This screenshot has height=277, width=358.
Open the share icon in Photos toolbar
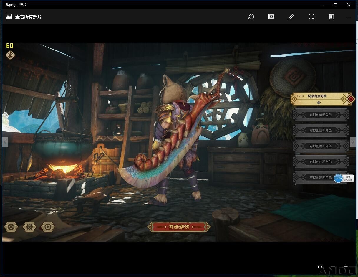pyautogui.click(x=251, y=17)
